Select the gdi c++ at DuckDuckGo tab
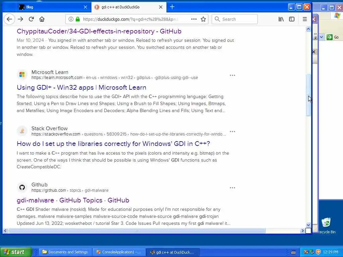This screenshot has width=343, height=257. tap(129, 7)
